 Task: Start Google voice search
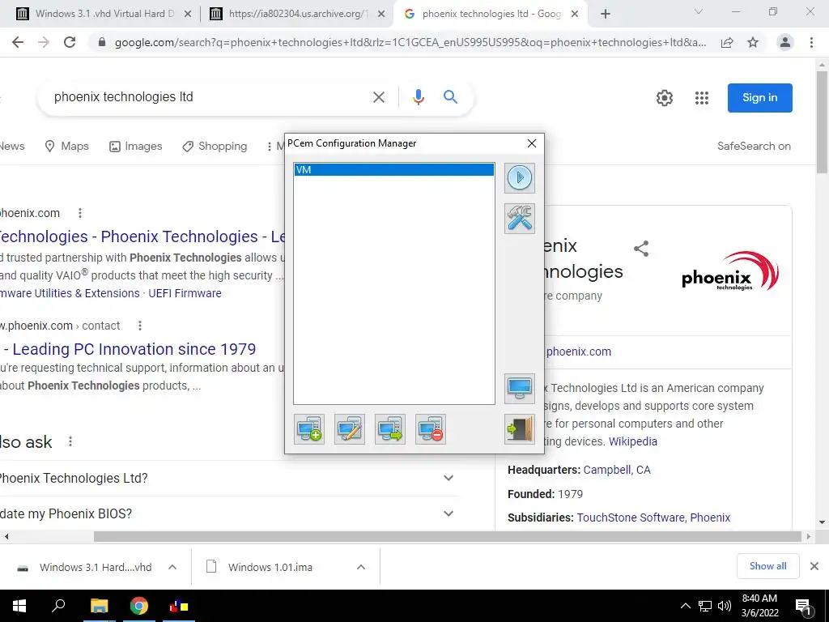pyautogui.click(x=419, y=97)
